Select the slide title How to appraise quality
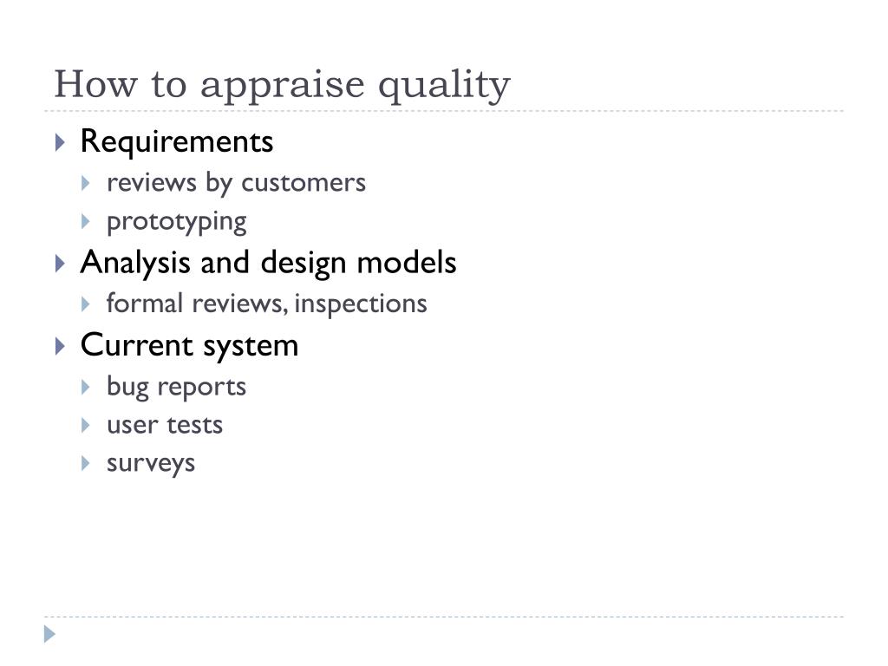 tap(282, 86)
